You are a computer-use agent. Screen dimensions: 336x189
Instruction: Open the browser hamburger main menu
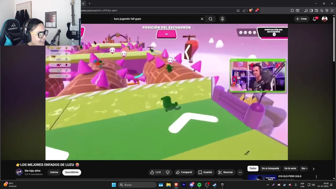[332, 10]
